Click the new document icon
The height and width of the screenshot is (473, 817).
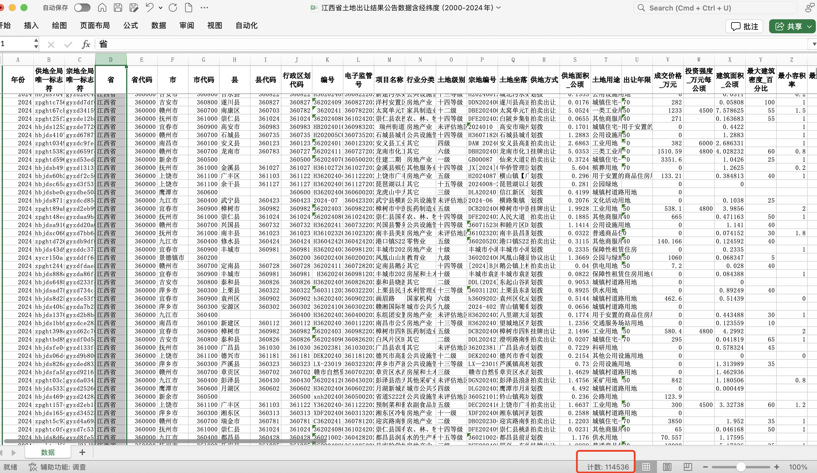188,8
